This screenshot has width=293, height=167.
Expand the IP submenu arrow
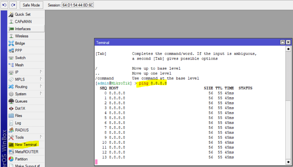tap(41, 72)
